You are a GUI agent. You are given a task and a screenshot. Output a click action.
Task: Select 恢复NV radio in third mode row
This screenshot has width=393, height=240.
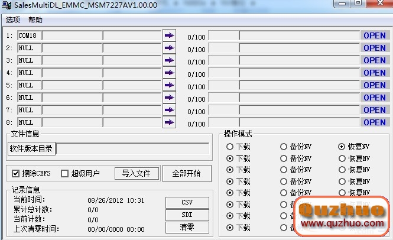342,170
